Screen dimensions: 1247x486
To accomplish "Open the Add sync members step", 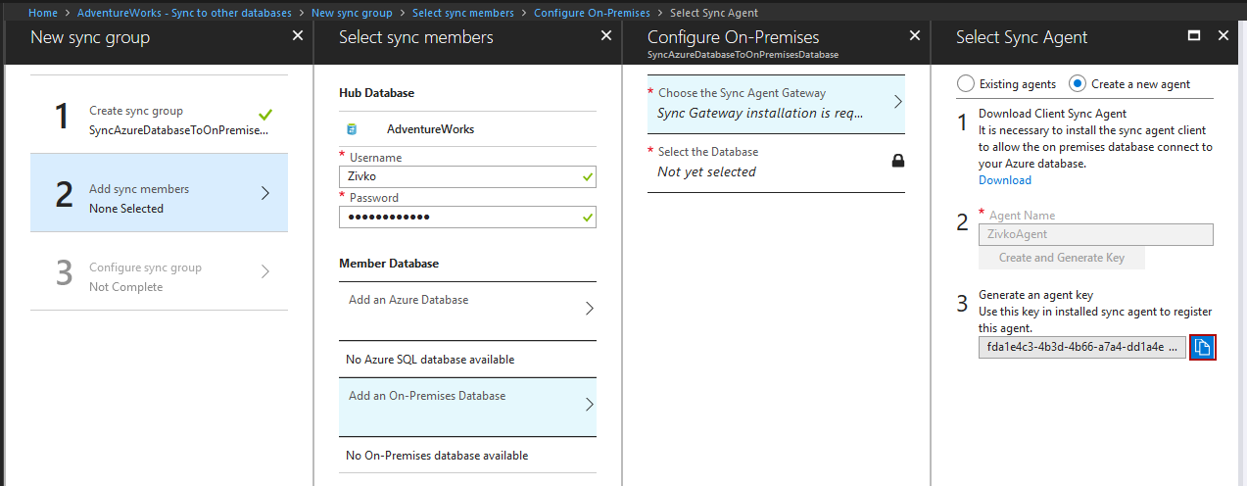I will click(x=159, y=193).
